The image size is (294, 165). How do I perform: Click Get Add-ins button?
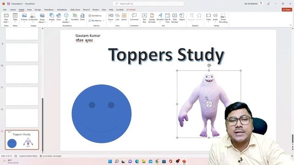[95, 16]
